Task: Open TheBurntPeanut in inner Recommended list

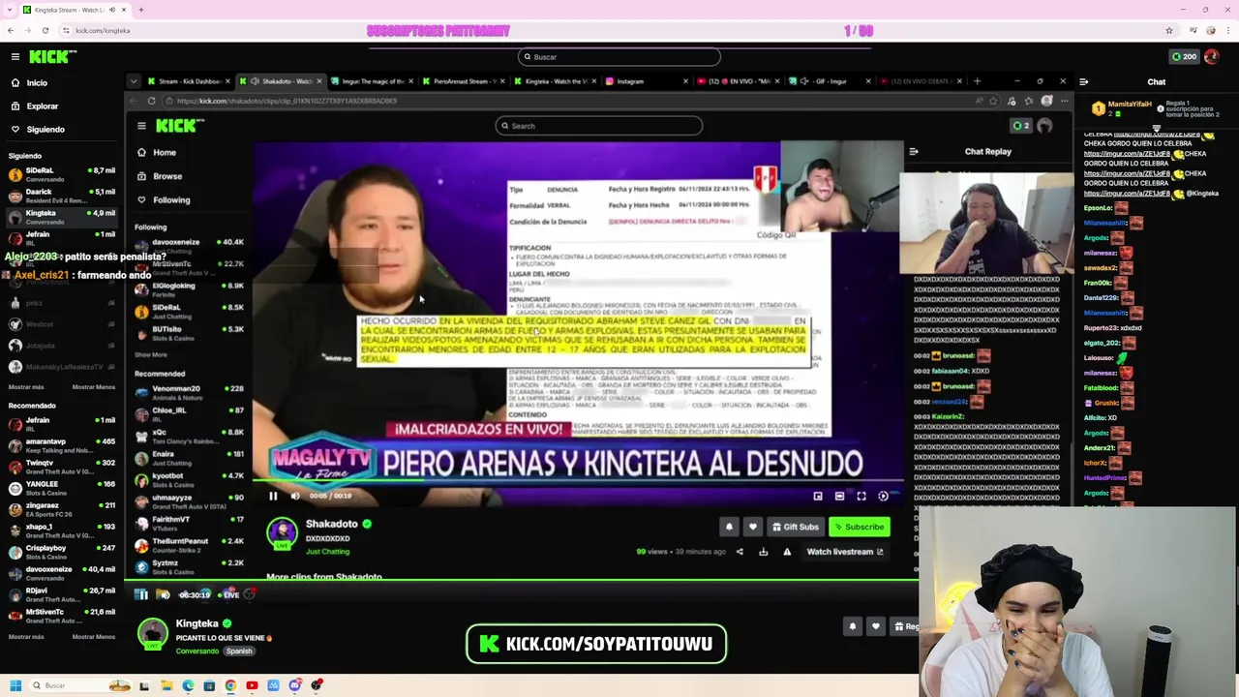Action: click(x=190, y=544)
